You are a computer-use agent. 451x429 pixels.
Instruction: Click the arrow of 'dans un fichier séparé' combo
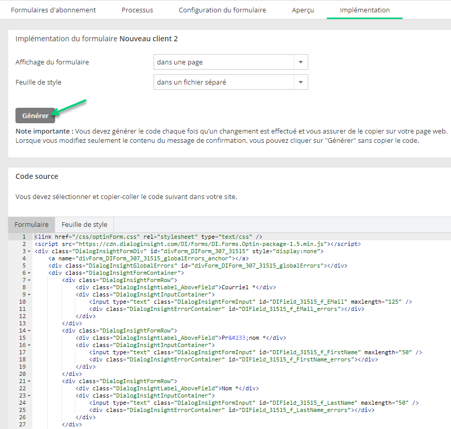(301, 82)
